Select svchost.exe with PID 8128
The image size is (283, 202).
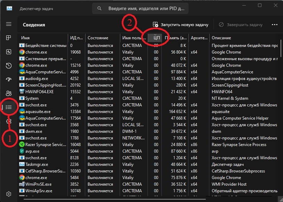148,158
